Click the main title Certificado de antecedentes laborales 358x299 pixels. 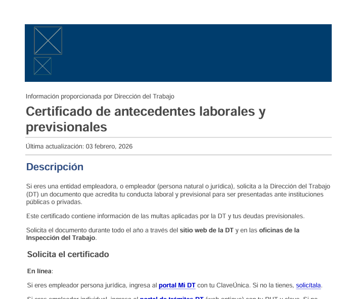(146, 112)
